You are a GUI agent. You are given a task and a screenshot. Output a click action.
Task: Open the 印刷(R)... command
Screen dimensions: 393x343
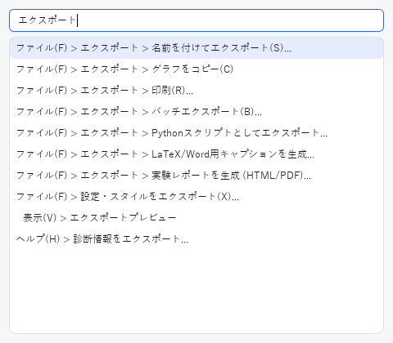pos(196,91)
